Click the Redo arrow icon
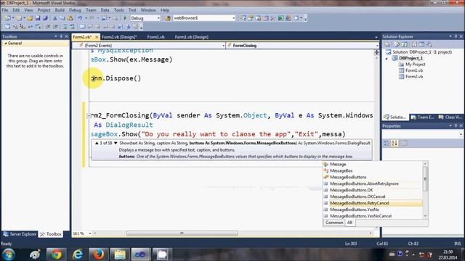The height and width of the screenshot is (261, 465). click(92, 18)
